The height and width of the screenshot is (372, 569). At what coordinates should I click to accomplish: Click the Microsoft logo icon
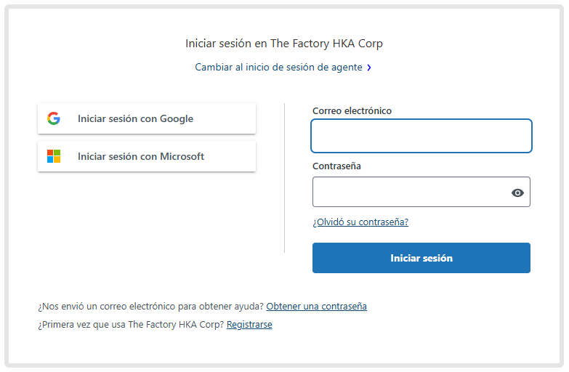click(54, 156)
